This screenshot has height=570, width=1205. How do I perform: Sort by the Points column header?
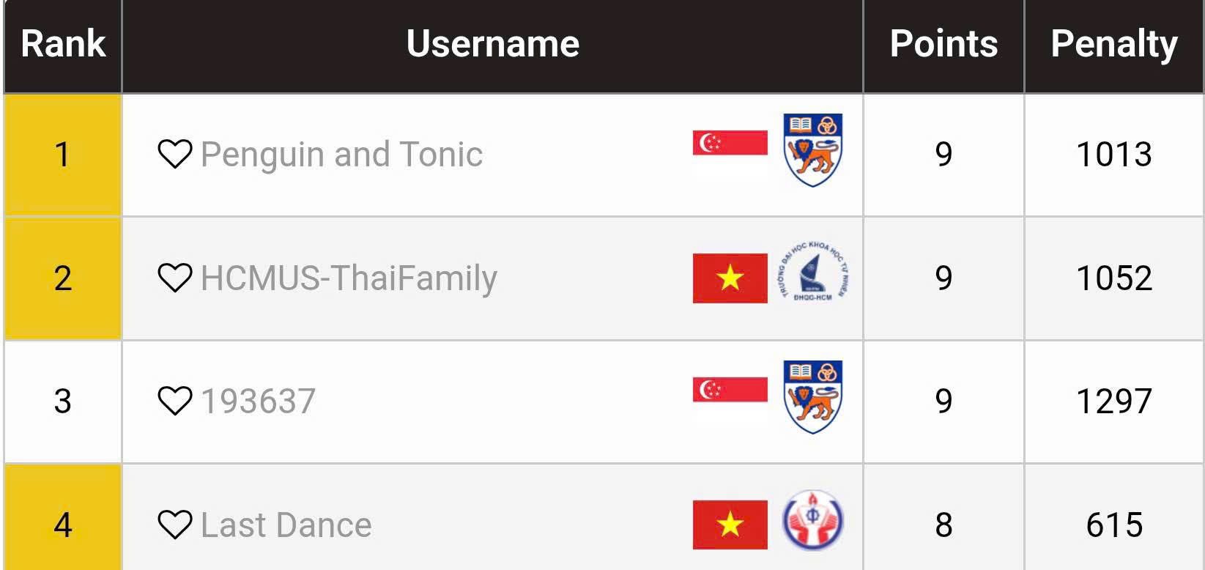(943, 44)
